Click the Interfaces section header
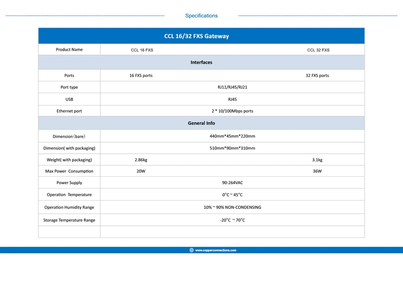 tap(201, 62)
